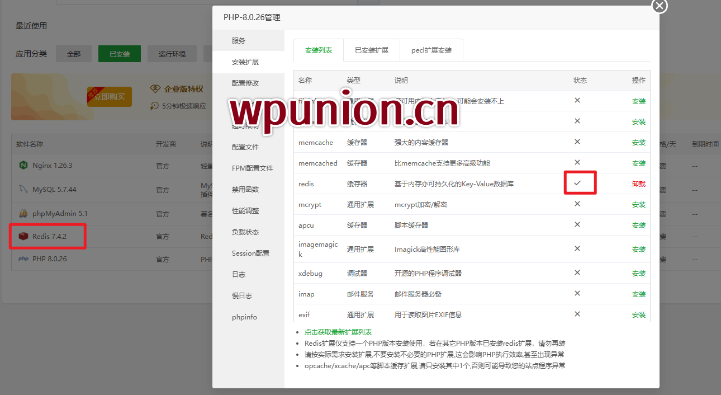Click the xdebug not-installed X status
The width and height of the screenshot is (721, 395).
point(577,272)
